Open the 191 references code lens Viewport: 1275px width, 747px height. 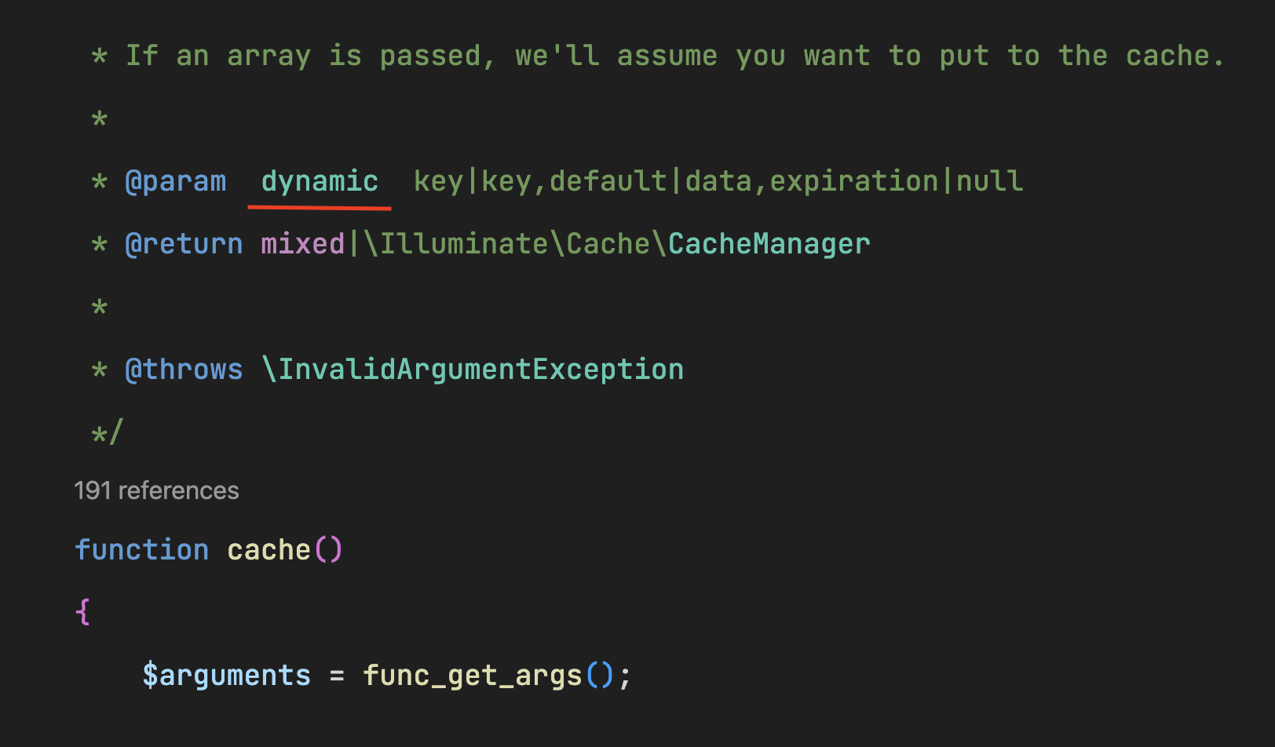(156, 490)
